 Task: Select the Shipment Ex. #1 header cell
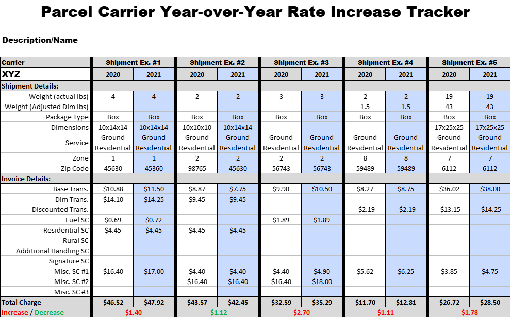133,62
